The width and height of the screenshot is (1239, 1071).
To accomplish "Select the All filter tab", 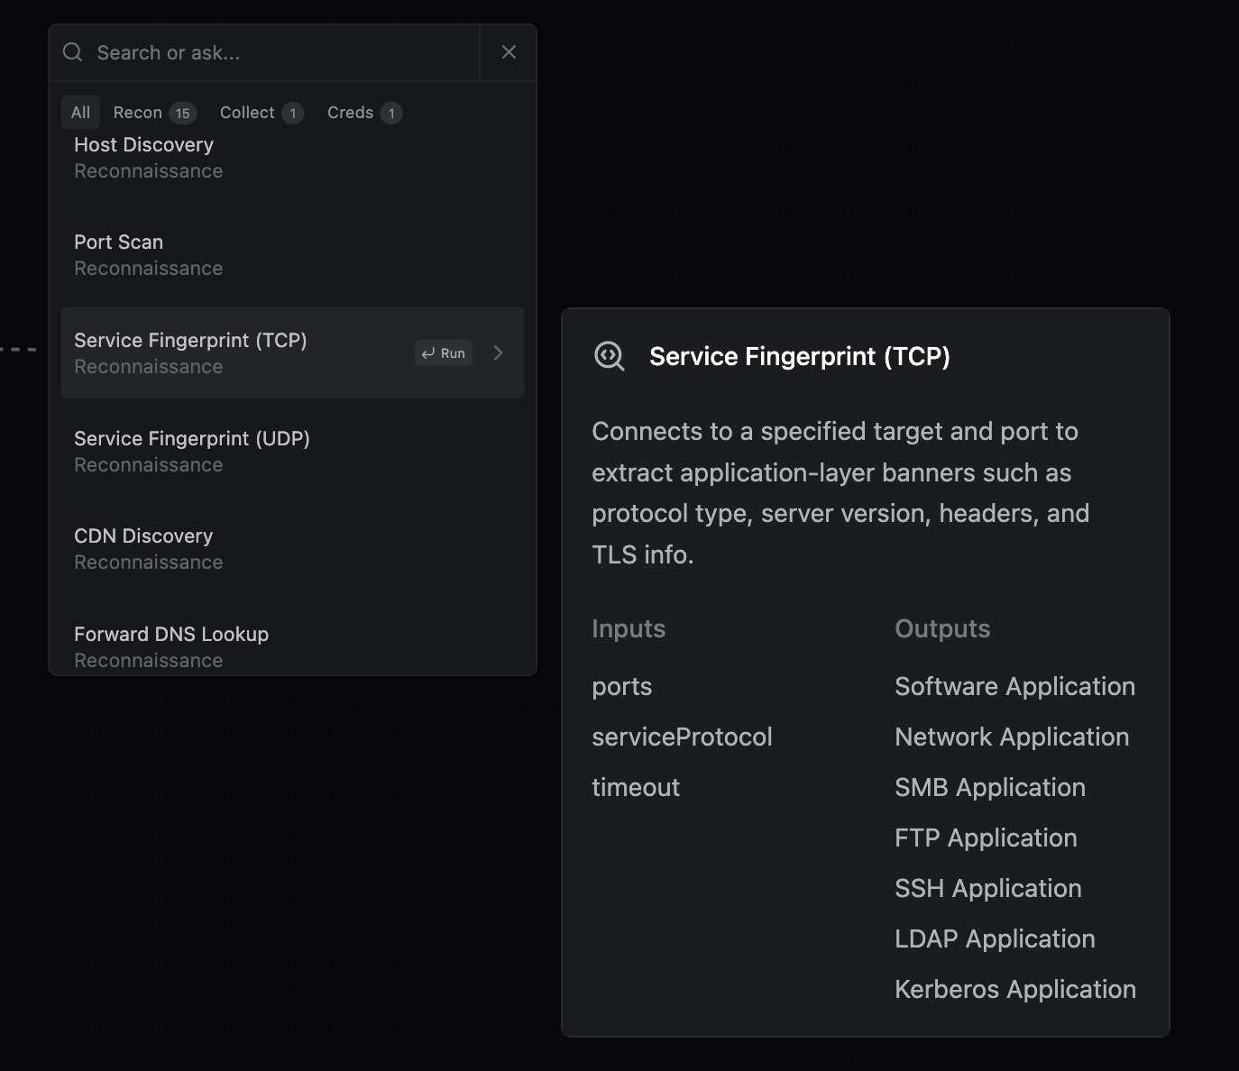I will (x=80, y=113).
